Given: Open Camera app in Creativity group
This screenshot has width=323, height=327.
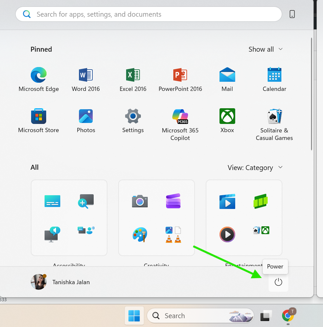Looking at the screenshot, I should pos(140,201).
